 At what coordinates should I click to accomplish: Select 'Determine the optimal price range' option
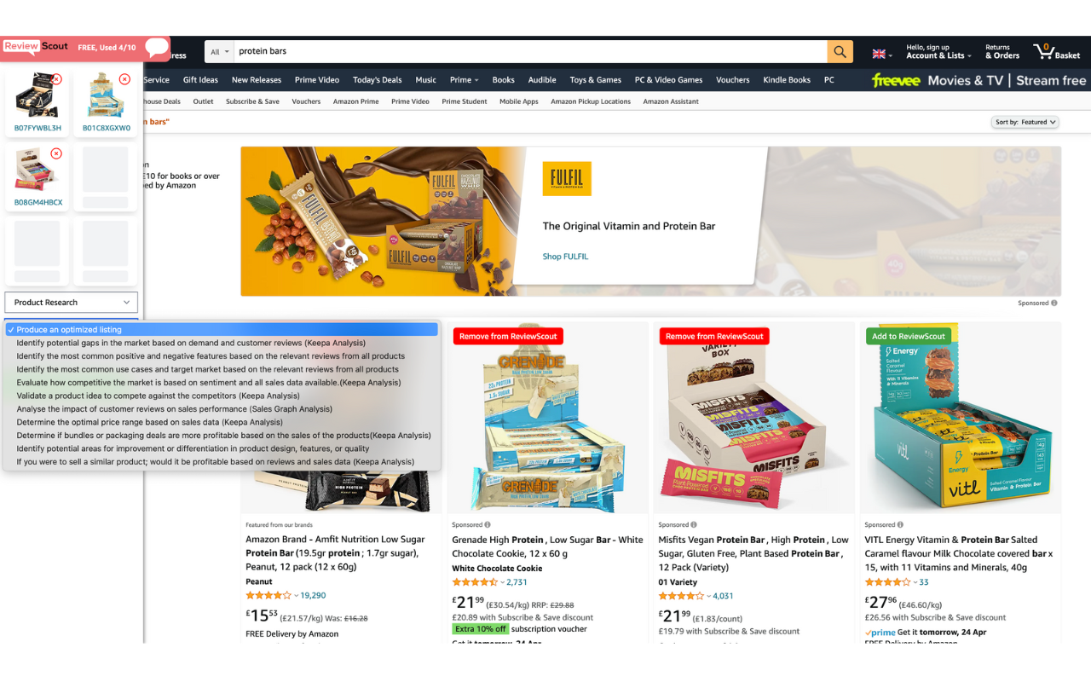click(x=149, y=422)
